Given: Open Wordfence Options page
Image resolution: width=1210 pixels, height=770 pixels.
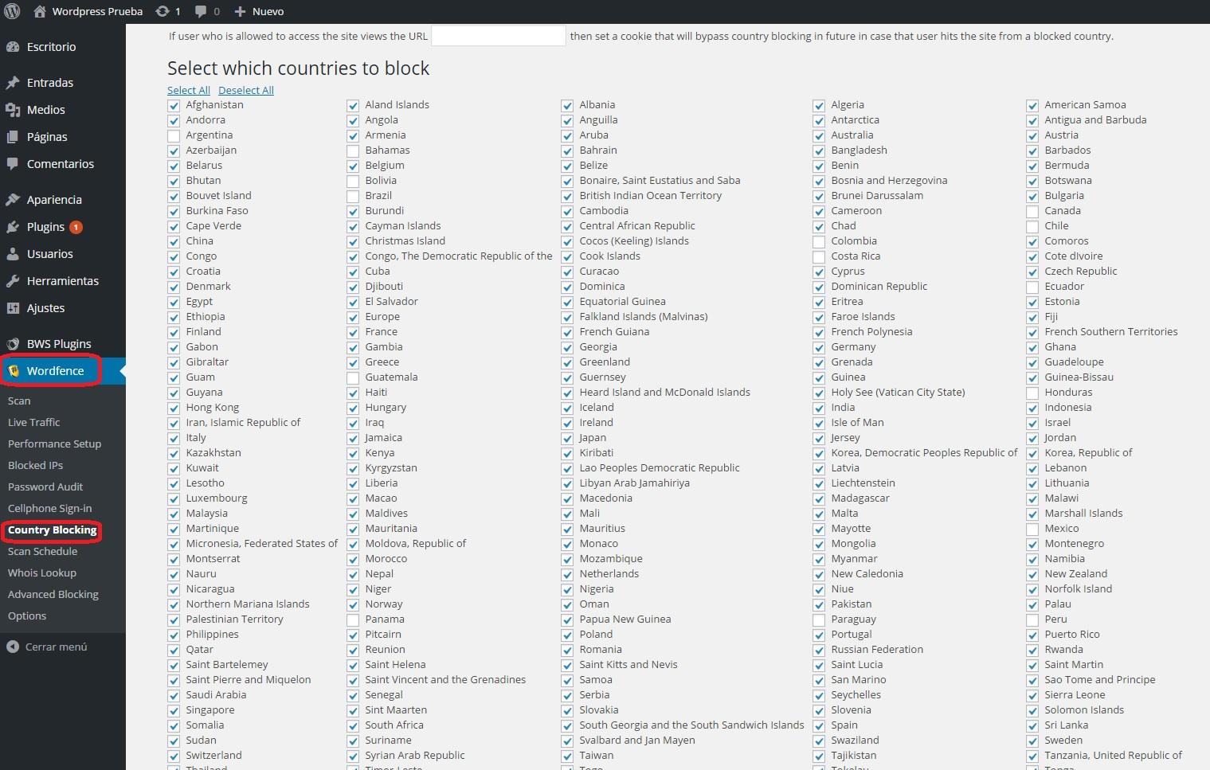Looking at the screenshot, I should 27,616.
